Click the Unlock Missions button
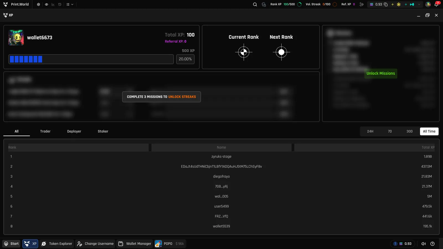 pos(381,74)
